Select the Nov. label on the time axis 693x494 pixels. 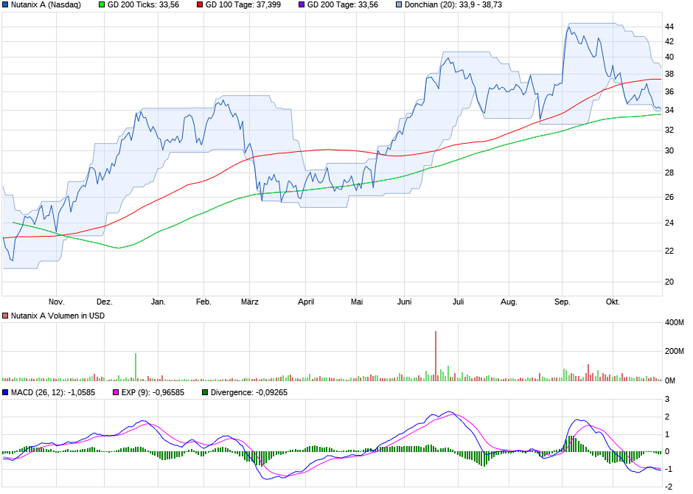pos(57,301)
